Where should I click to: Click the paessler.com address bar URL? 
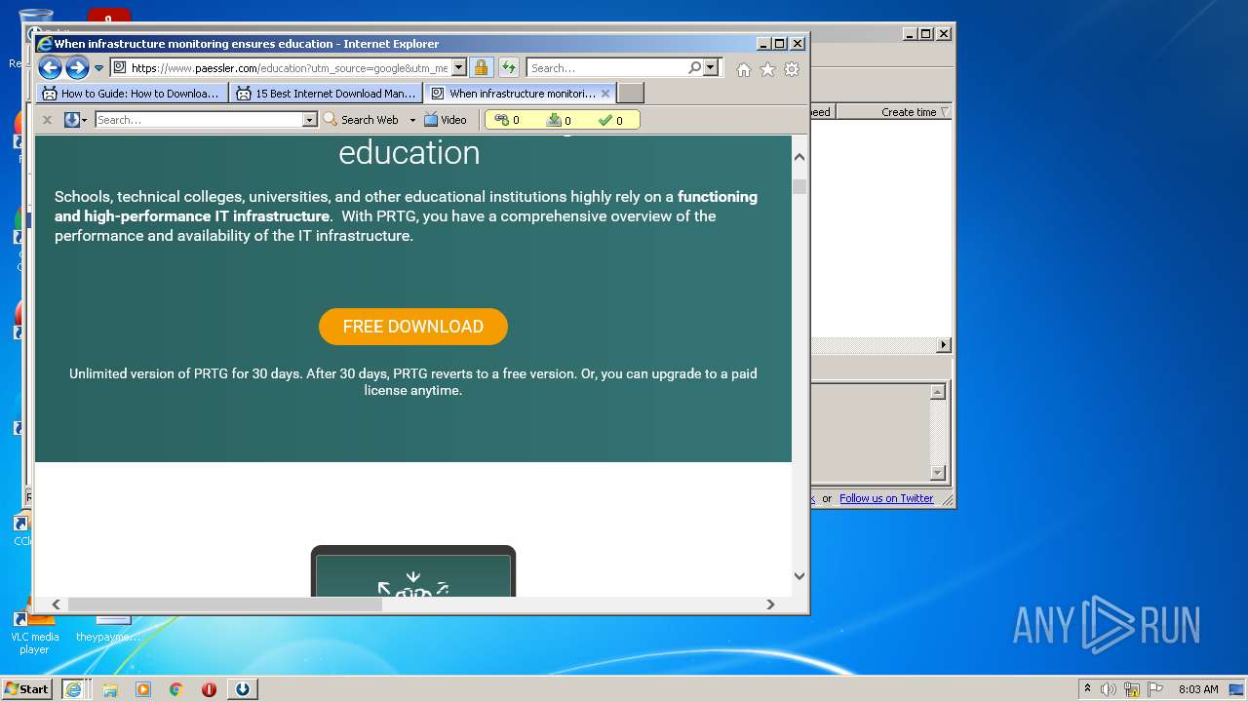pyautogui.click(x=290, y=68)
